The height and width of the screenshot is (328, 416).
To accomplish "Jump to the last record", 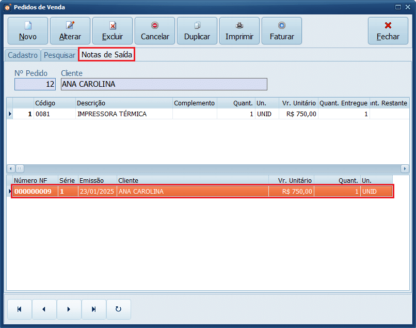I will click(94, 309).
